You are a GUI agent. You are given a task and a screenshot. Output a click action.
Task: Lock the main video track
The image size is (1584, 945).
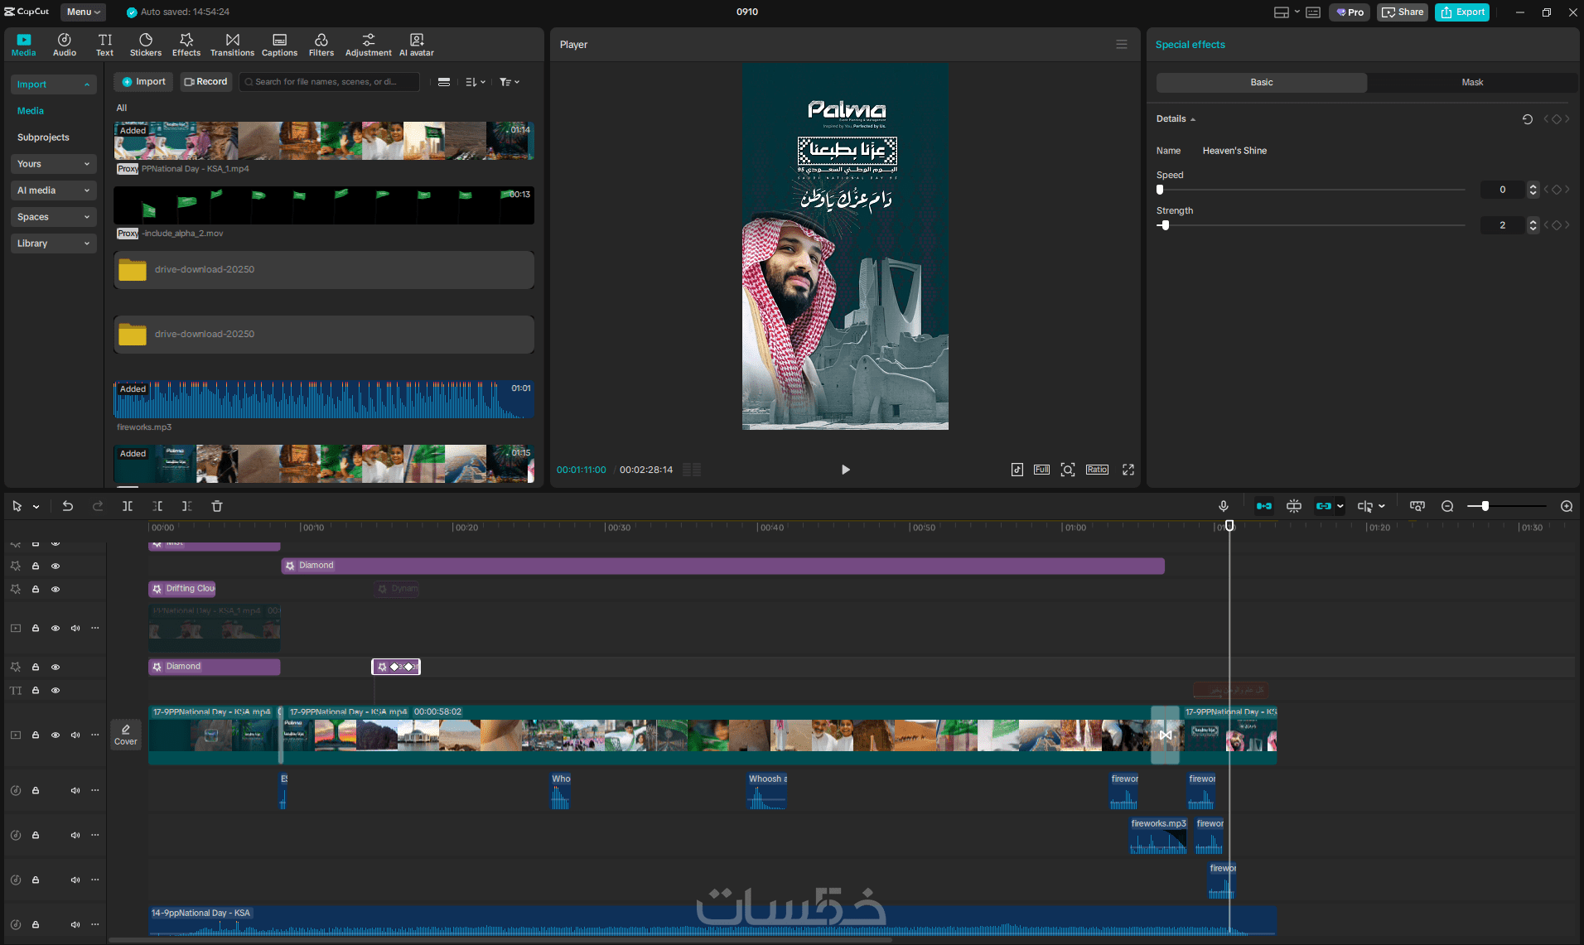(36, 735)
